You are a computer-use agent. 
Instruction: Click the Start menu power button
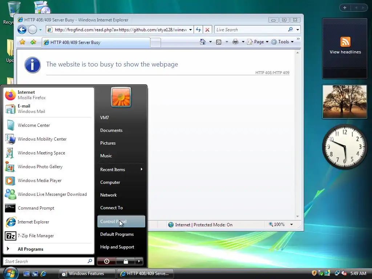click(106, 261)
